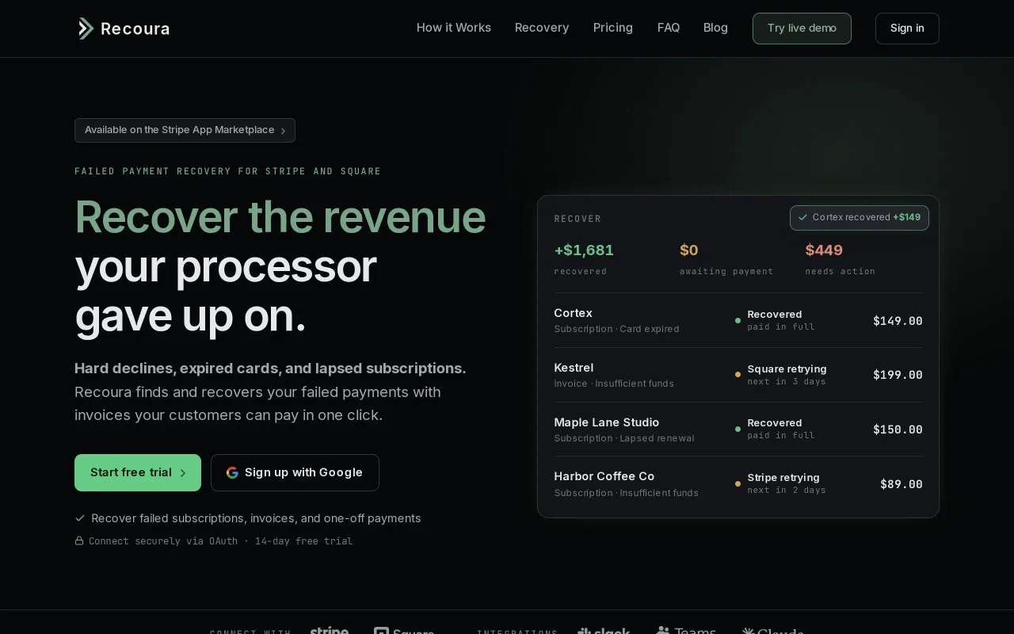Open the Pricing page
Viewport: 1014px width, 634px height.
coord(613,28)
